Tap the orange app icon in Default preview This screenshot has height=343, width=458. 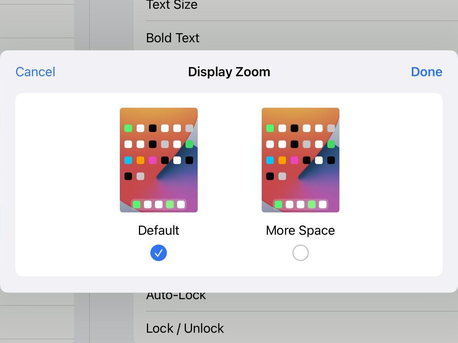(x=140, y=160)
